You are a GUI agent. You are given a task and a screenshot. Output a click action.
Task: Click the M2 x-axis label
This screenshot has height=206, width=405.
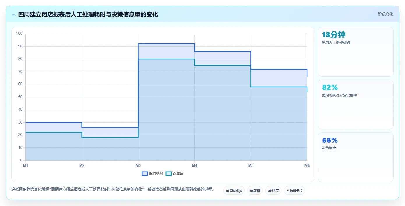pyautogui.click(x=82, y=165)
